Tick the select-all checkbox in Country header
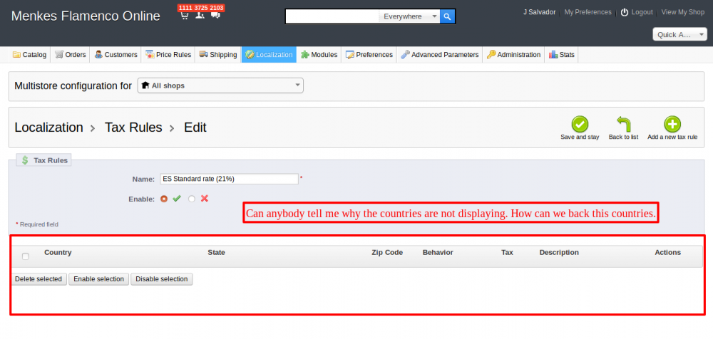713x339 pixels. point(26,256)
